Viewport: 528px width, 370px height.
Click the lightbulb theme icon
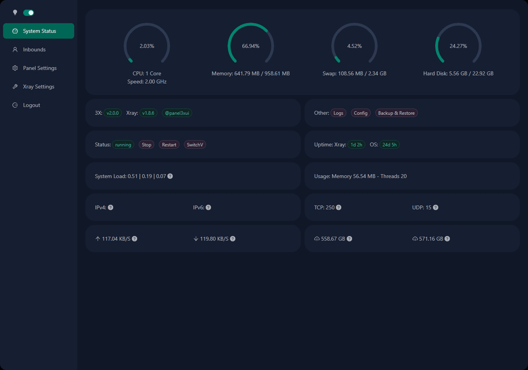15,13
